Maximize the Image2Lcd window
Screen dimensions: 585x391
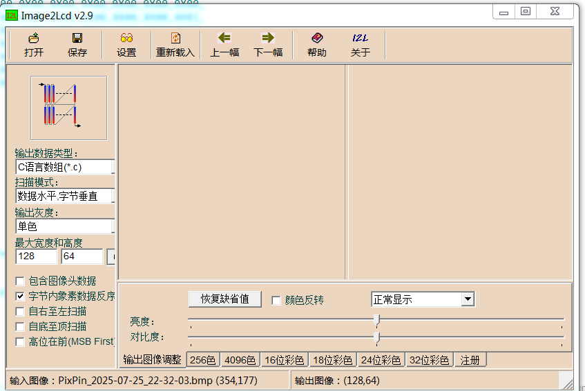click(526, 12)
